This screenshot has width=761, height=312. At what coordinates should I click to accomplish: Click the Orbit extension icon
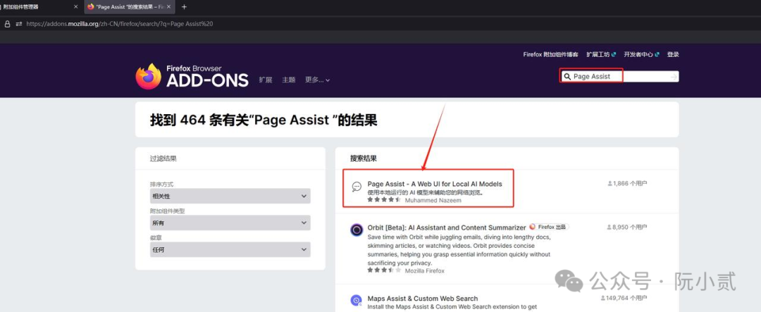tap(357, 230)
